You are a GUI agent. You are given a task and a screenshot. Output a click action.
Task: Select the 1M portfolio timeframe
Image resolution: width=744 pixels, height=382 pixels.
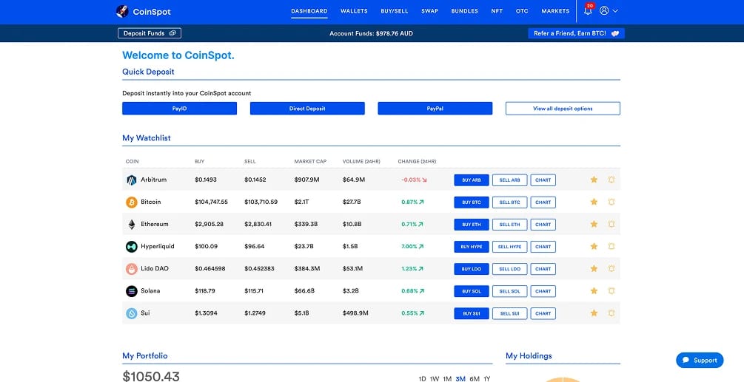[x=447, y=379]
